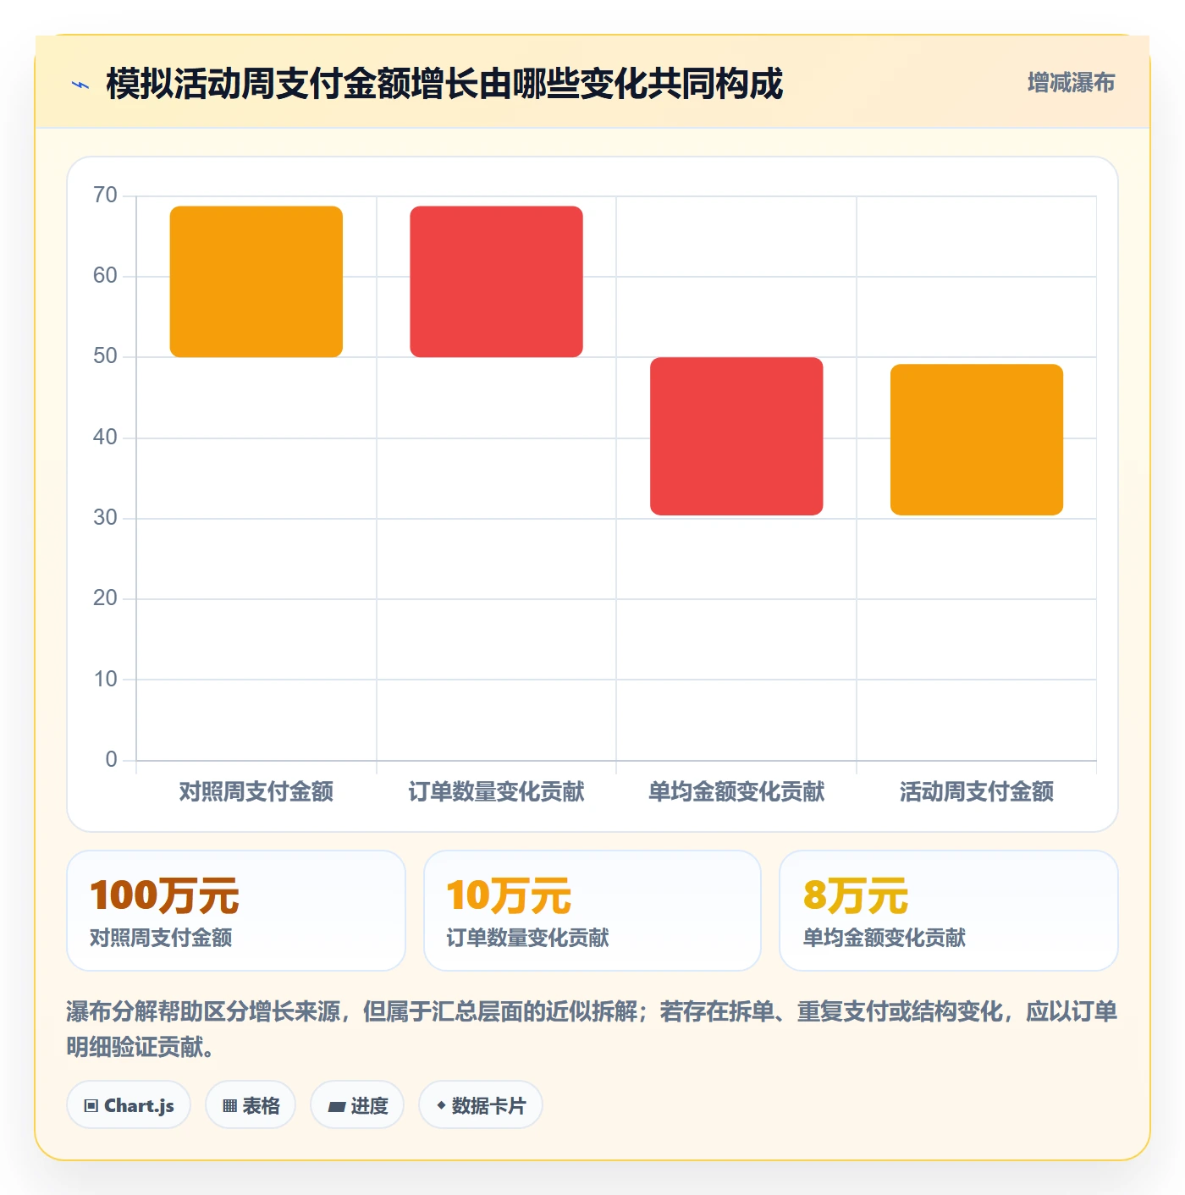The height and width of the screenshot is (1195, 1185).
Task: Click card caption 单均金额变化贡献 under 8万元
Action: pos(884,938)
